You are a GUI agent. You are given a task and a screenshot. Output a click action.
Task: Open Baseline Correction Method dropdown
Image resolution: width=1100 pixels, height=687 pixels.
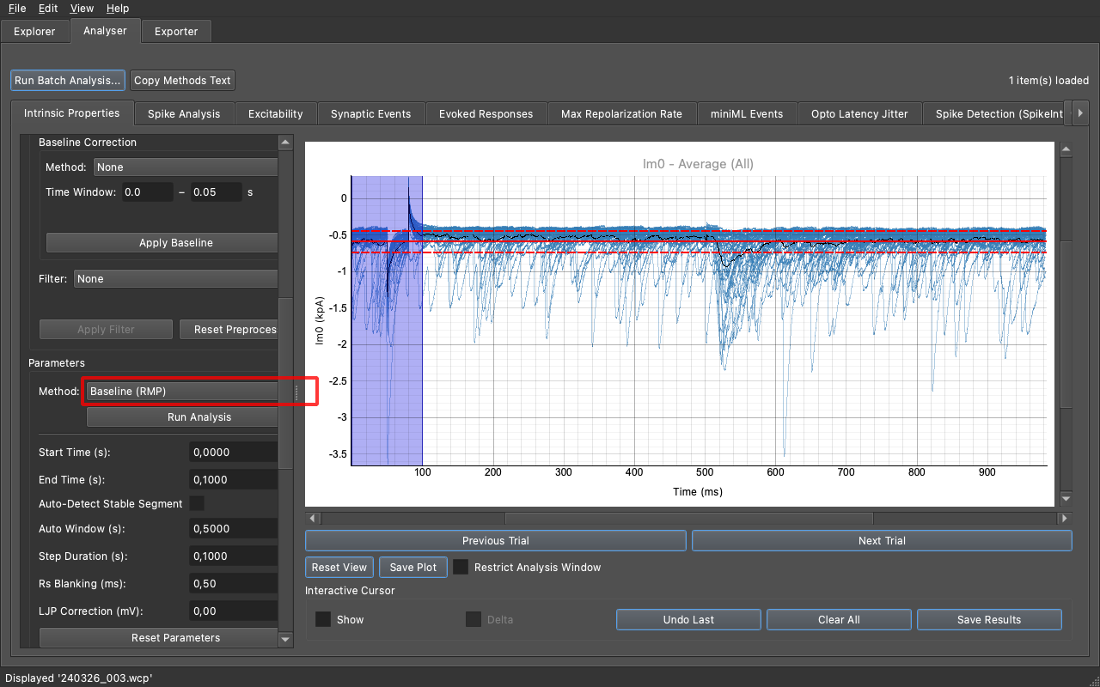186,167
